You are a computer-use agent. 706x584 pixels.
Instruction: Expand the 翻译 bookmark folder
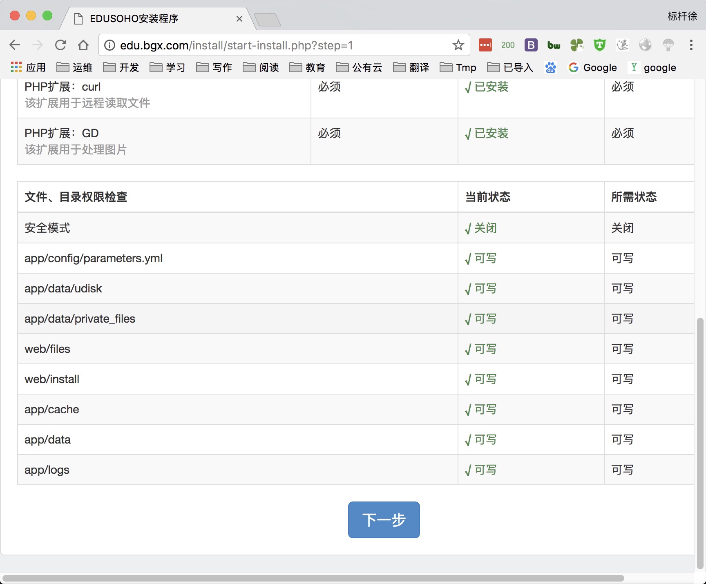pos(411,67)
